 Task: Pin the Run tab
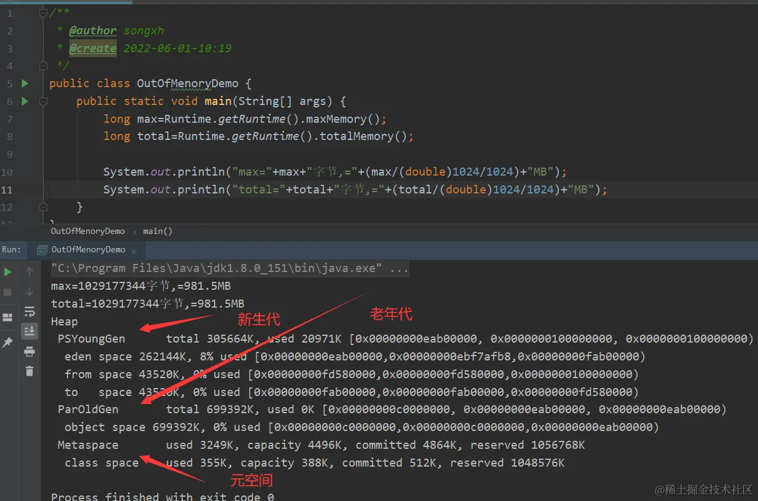point(8,342)
